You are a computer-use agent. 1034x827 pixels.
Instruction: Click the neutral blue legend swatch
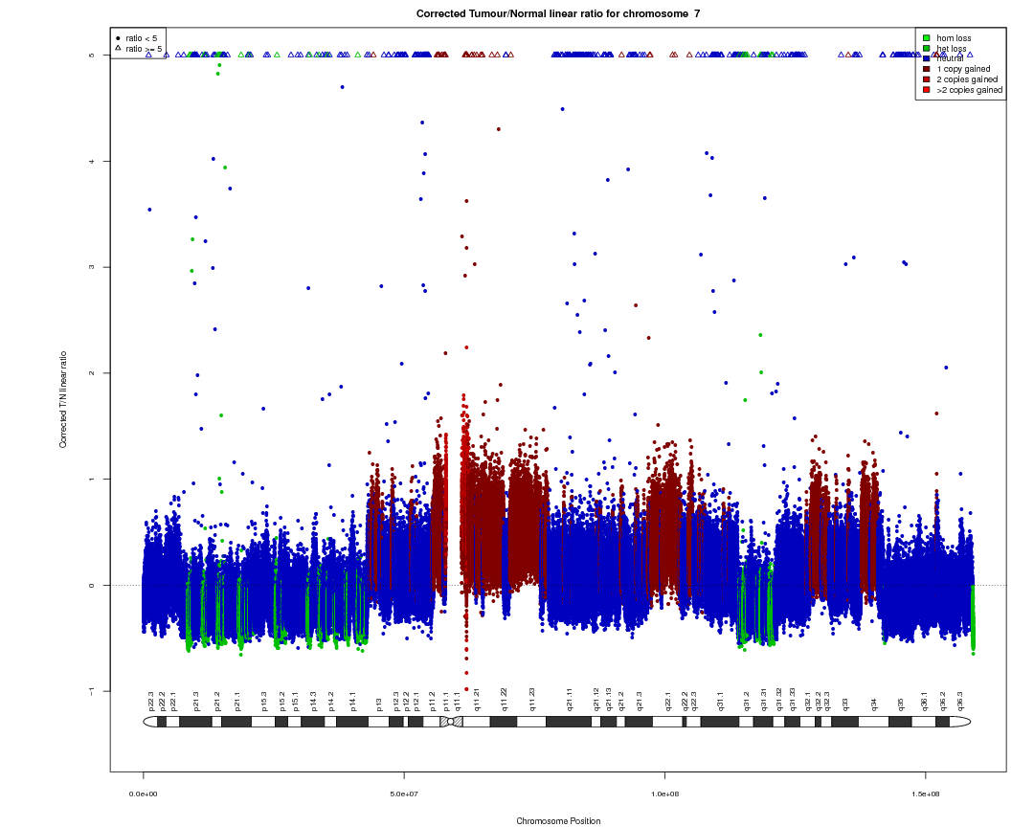point(927,58)
